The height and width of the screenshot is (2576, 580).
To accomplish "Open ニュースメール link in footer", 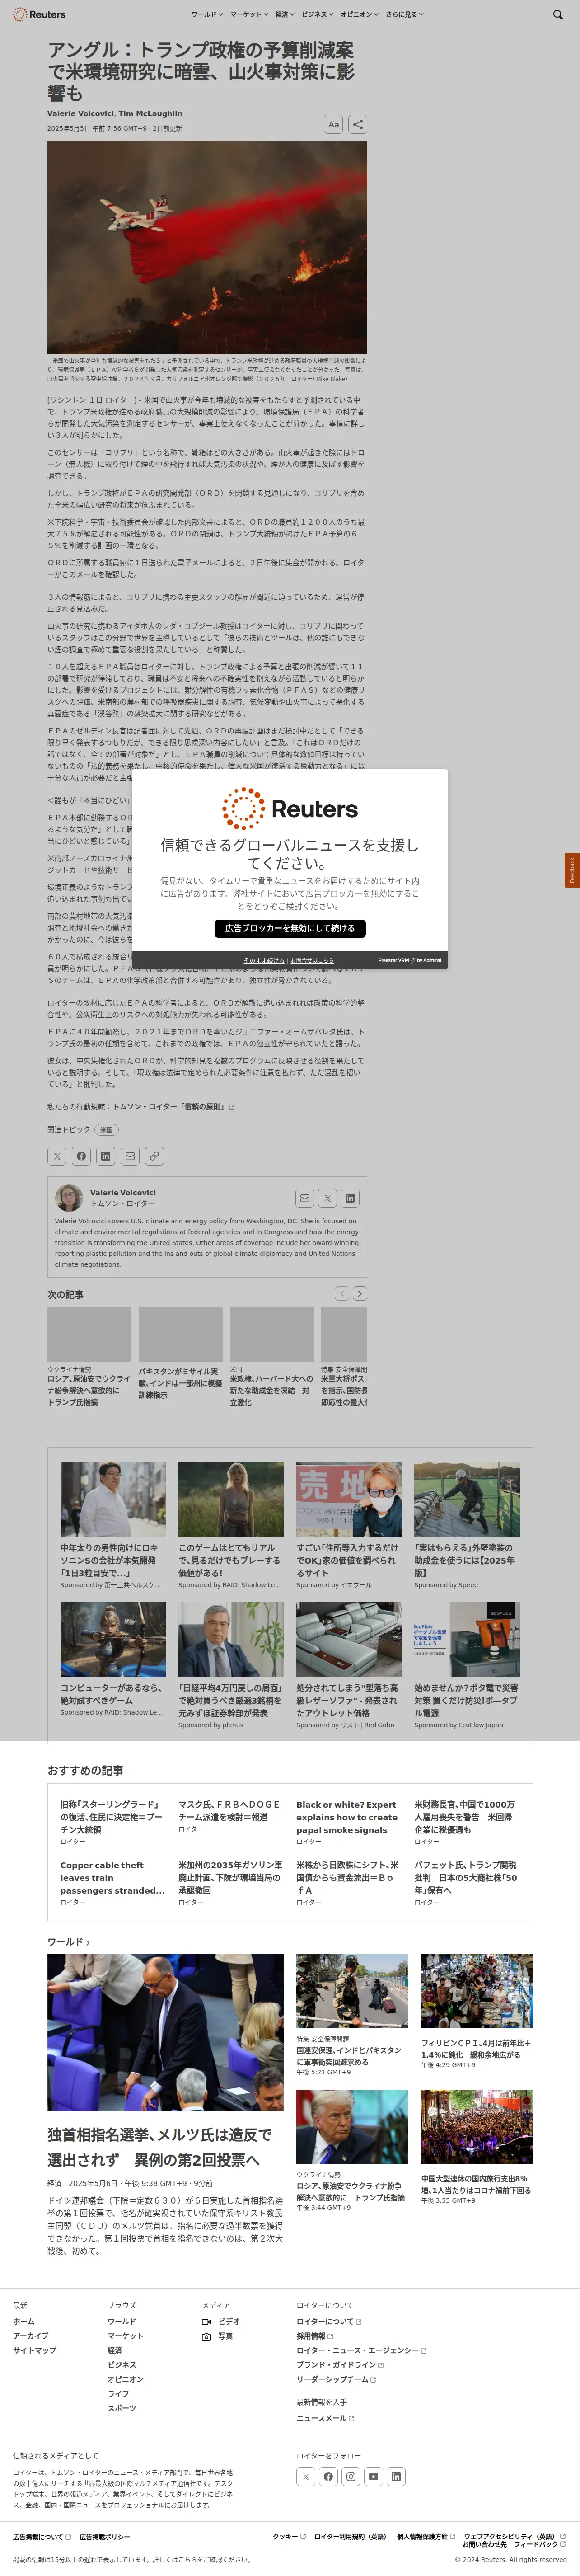I will coord(325,2418).
